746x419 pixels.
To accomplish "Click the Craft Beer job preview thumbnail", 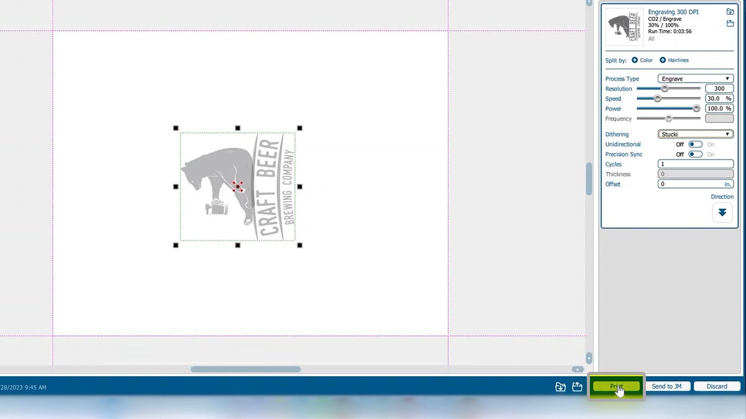I will tap(624, 26).
